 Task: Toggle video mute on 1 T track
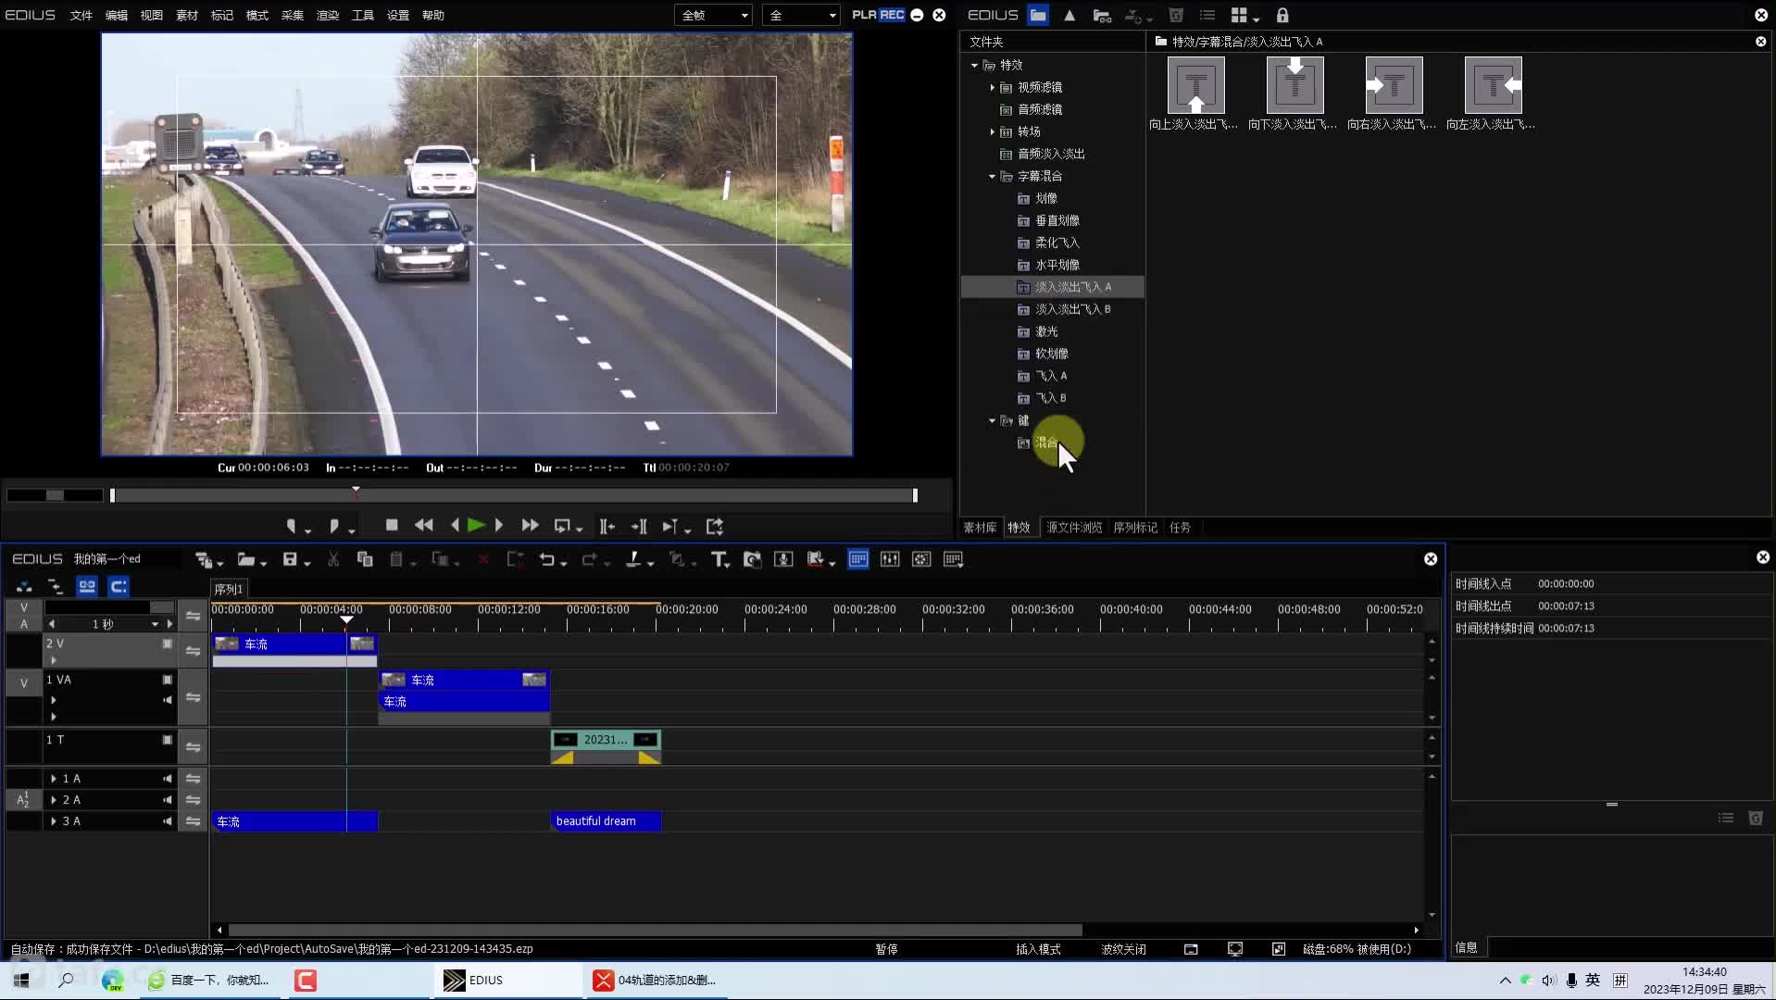click(168, 740)
